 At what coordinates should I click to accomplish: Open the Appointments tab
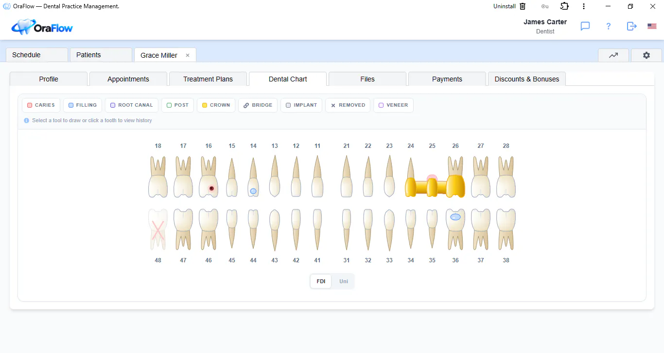pyautogui.click(x=128, y=79)
